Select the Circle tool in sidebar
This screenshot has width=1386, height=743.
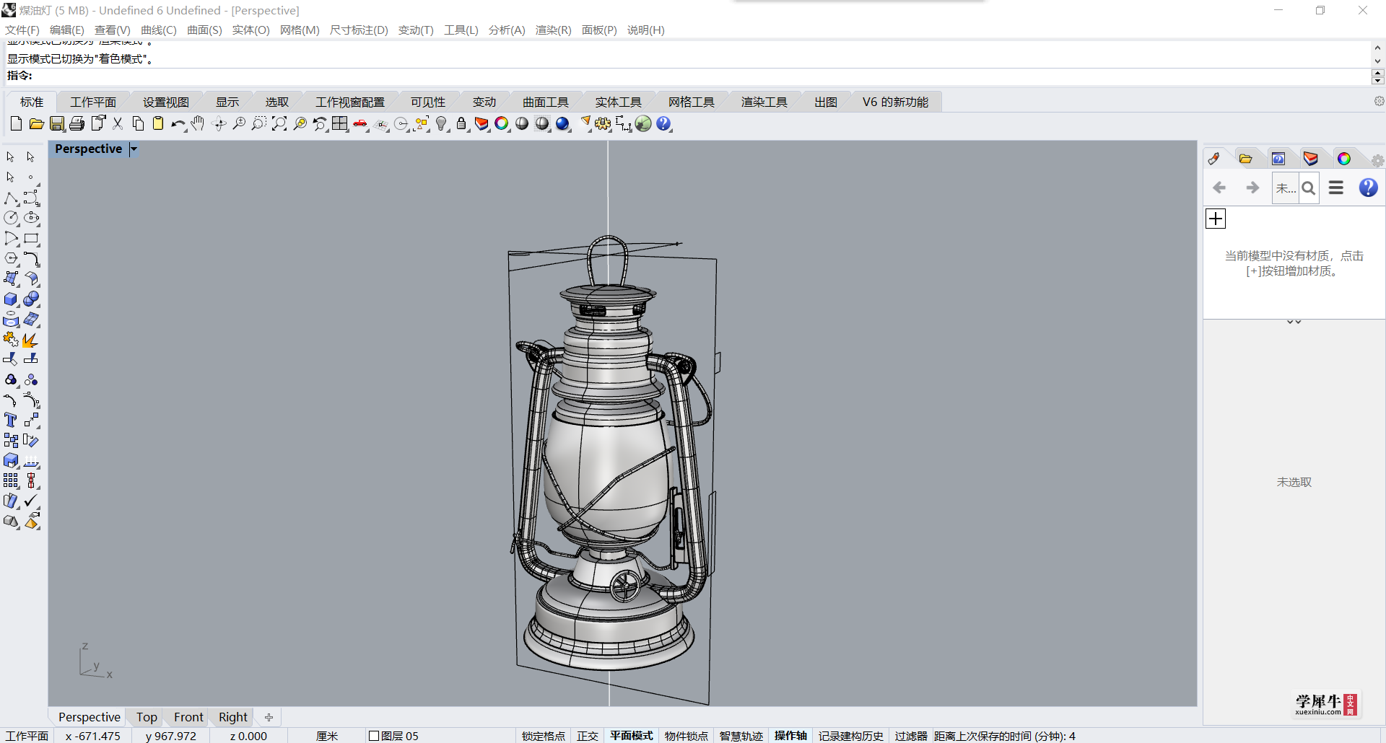[x=12, y=218]
